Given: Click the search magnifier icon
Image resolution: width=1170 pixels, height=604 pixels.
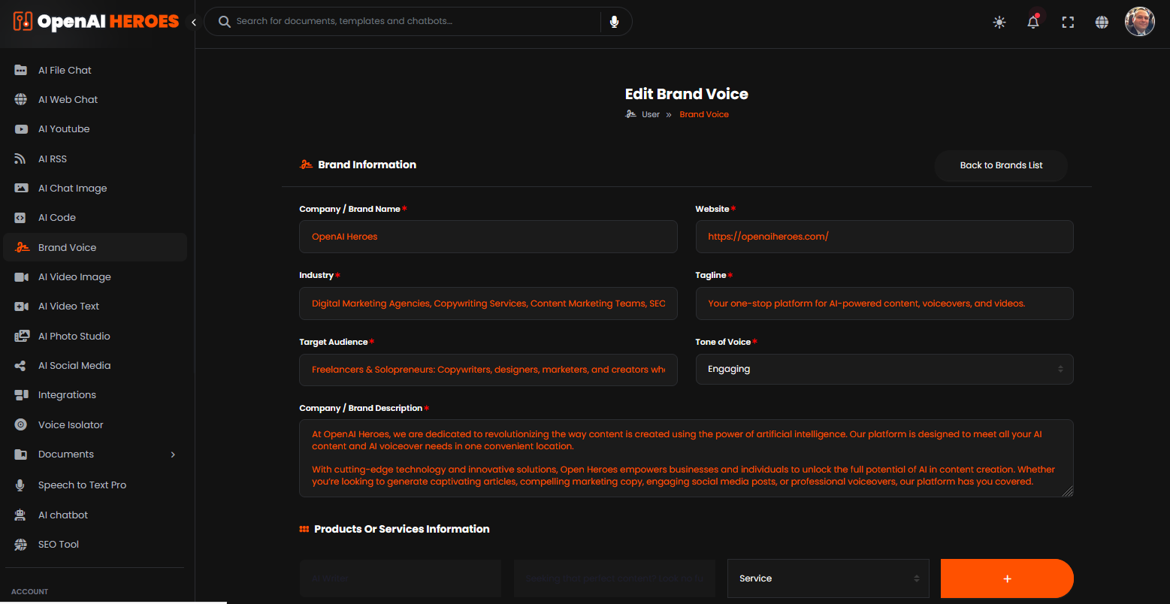Looking at the screenshot, I should coord(224,21).
